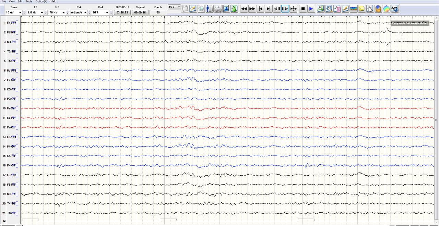Open the color spectrogram icon
Image resolution: width=439 pixels, height=226 pixels.
click(353, 9)
